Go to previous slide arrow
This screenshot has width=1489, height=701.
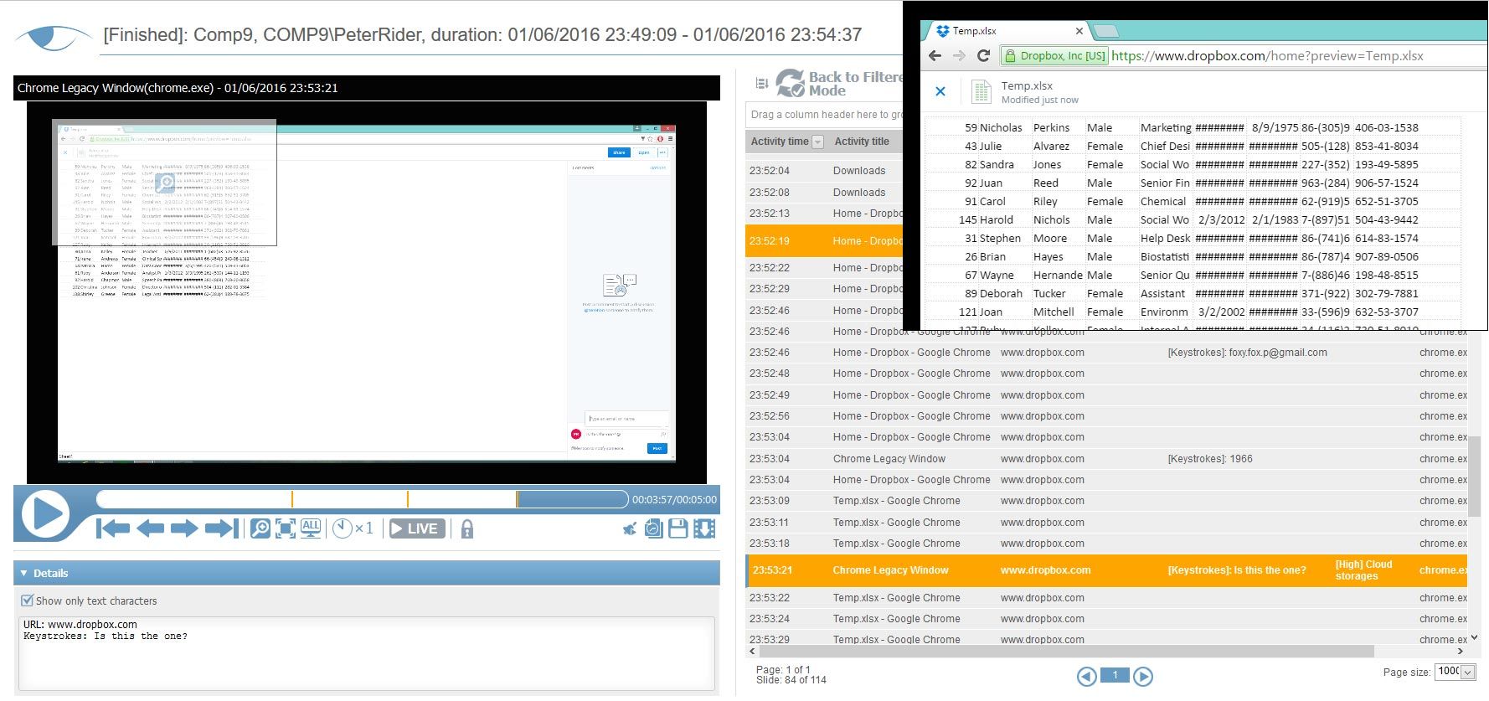tap(150, 528)
